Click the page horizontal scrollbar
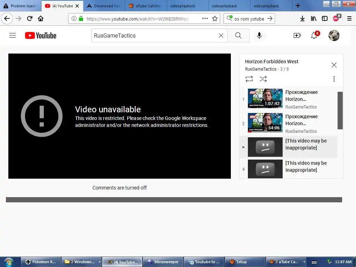This screenshot has height=267, width=356. (174, 200)
